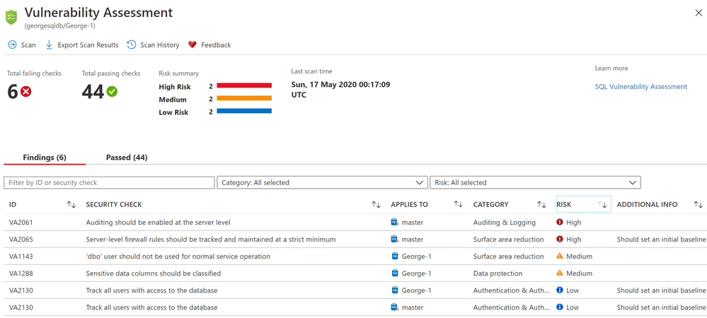Click 'Should set an initial baseline' in VA2065 row
This screenshot has height=318, width=707.
point(661,239)
